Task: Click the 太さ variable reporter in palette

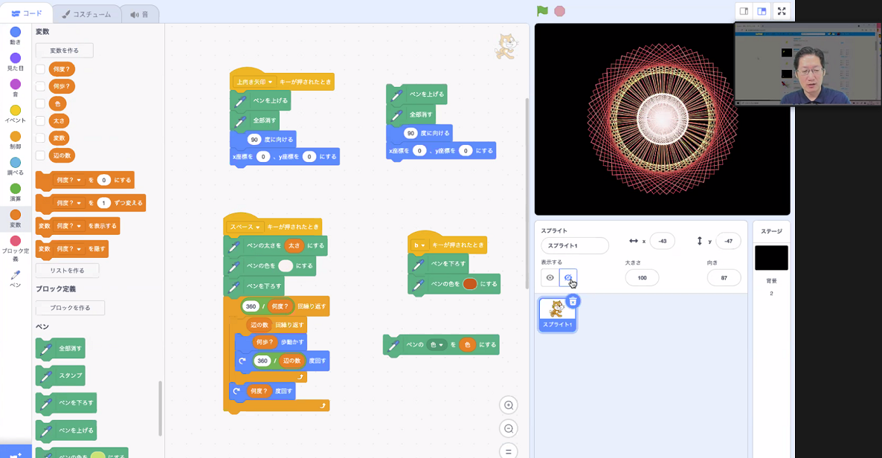Action: (x=59, y=121)
